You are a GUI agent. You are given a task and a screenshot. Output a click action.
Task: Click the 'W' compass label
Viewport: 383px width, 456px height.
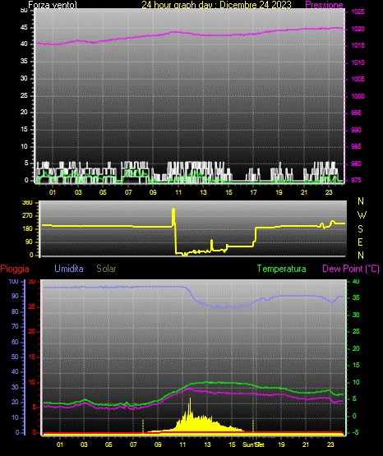[362, 215]
